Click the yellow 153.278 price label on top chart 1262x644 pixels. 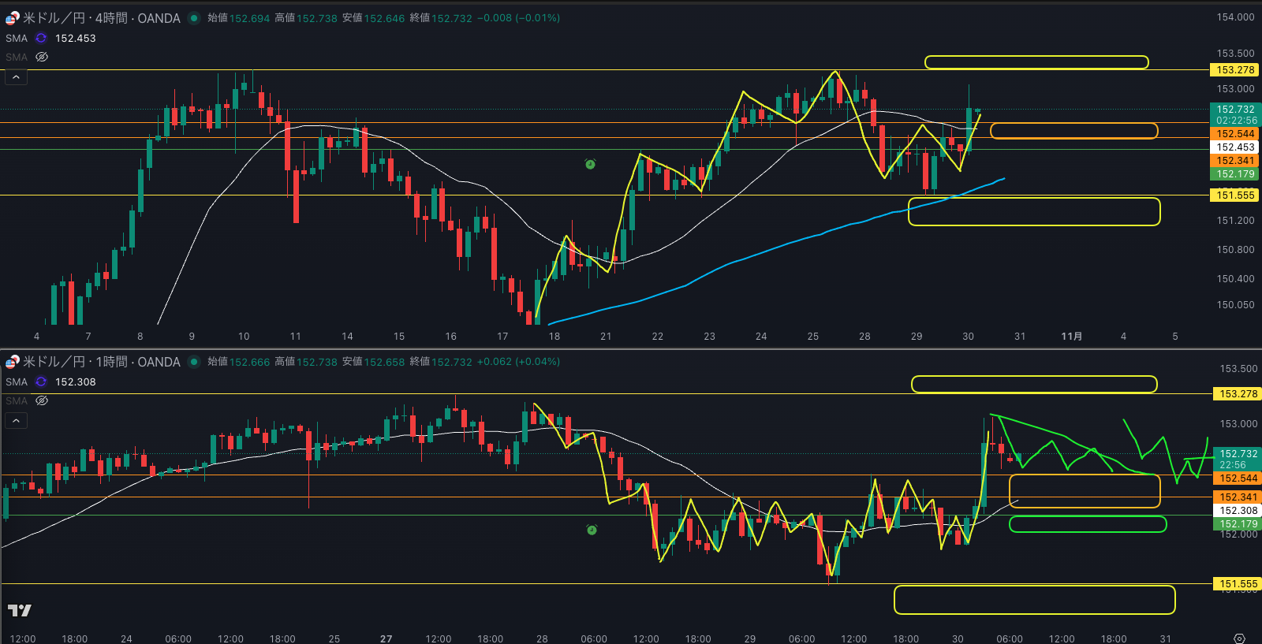click(x=1234, y=70)
